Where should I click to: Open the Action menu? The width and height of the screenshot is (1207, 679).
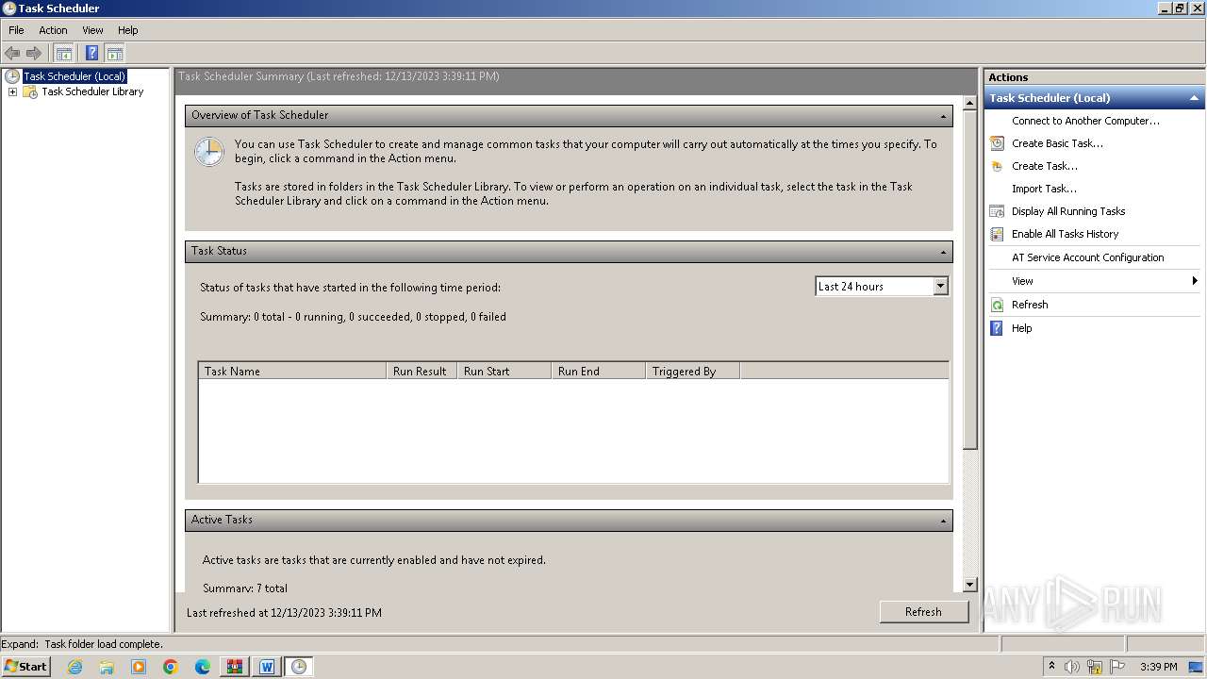pos(53,30)
